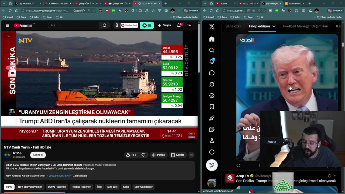Reply to the Al Hadath Trump post

[x=238, y=165]
